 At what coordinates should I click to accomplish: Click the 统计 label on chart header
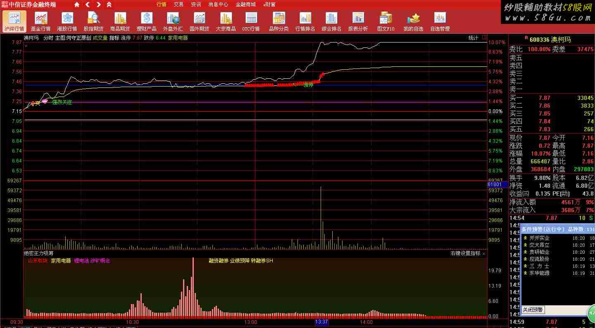click(x=473, y=38)
